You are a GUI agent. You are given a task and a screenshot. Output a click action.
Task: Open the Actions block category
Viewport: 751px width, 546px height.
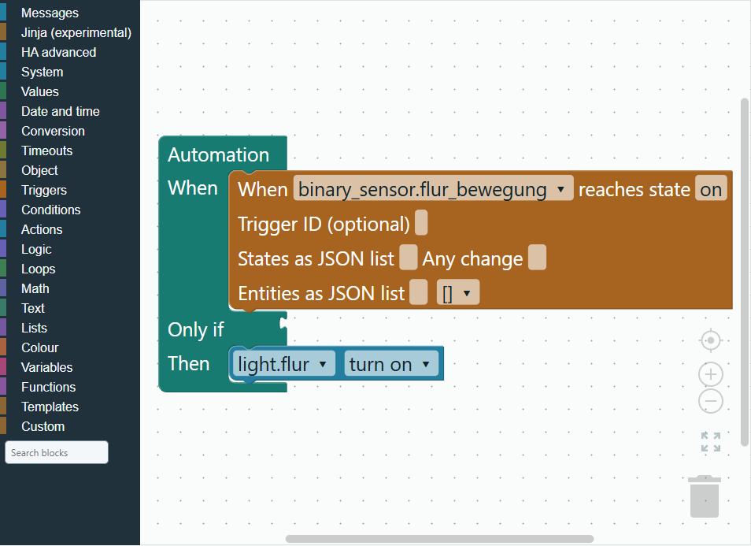tap(42, 229)
